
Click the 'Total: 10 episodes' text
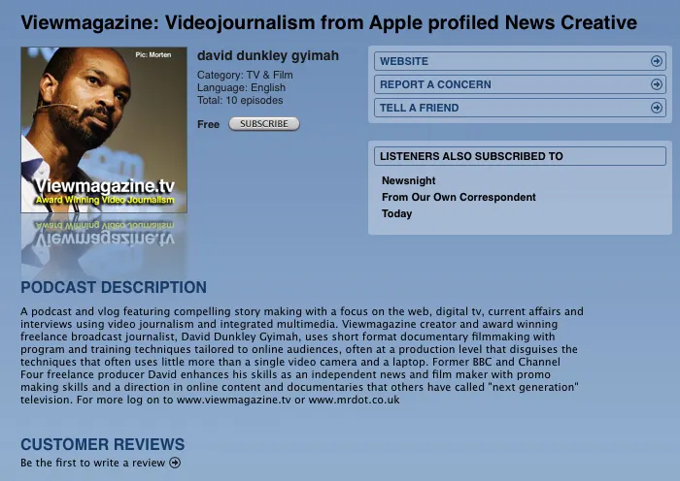[x=240, y=100]
